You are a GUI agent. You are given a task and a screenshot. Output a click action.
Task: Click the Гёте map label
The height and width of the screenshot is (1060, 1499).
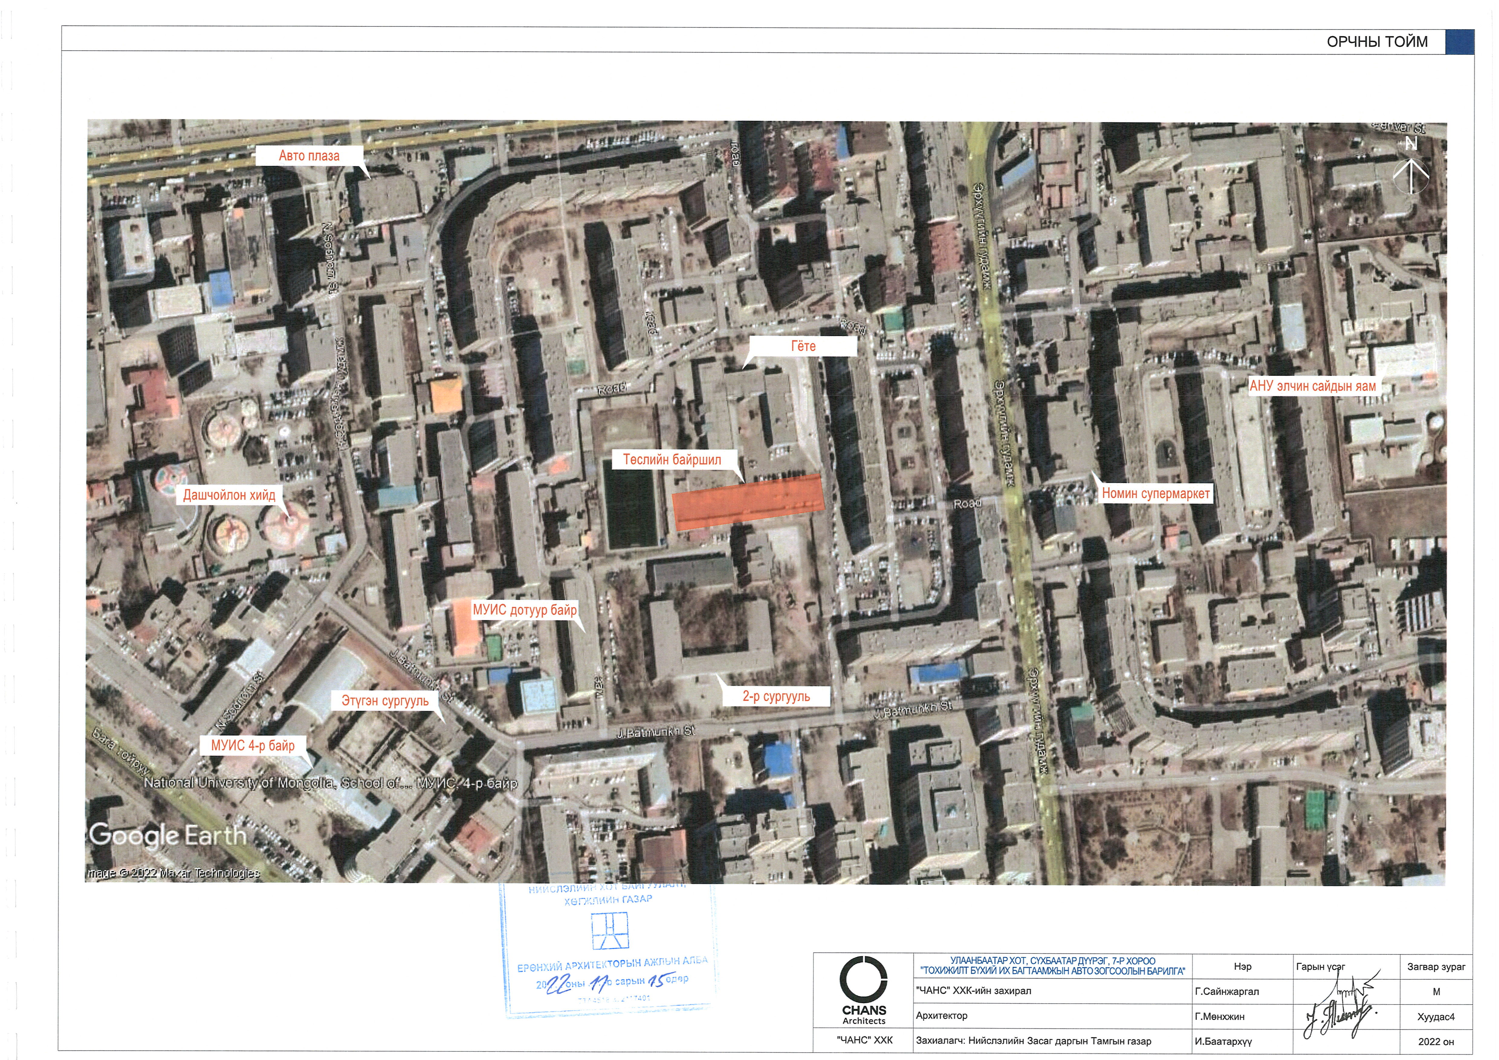click(803, 346)
